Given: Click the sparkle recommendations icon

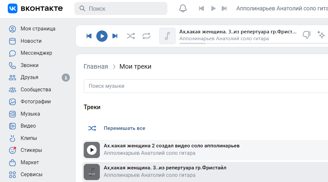Looking at the screenshot, I should pyautogui.click(x=321, y=35).
